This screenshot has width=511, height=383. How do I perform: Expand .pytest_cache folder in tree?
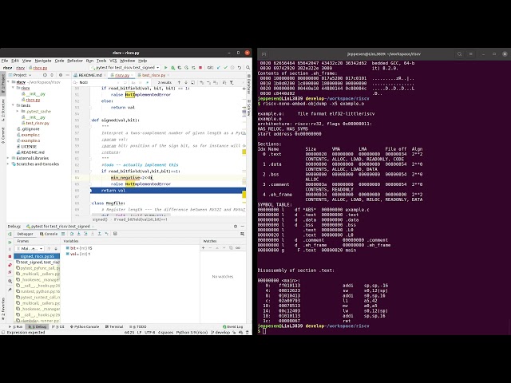[18, 112]
